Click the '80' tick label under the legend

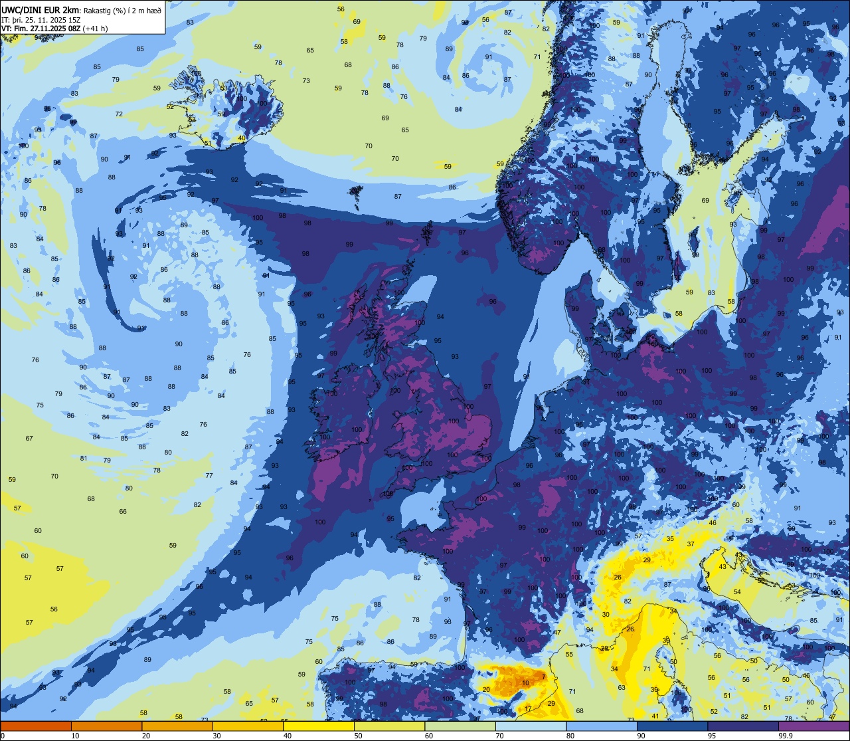click(570, 736)
